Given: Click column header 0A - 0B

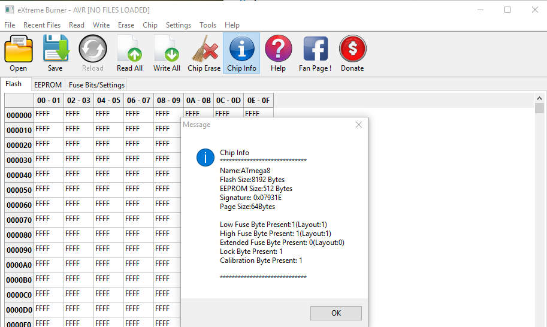Looking at the screenshot, I should (x=198, y=101).
